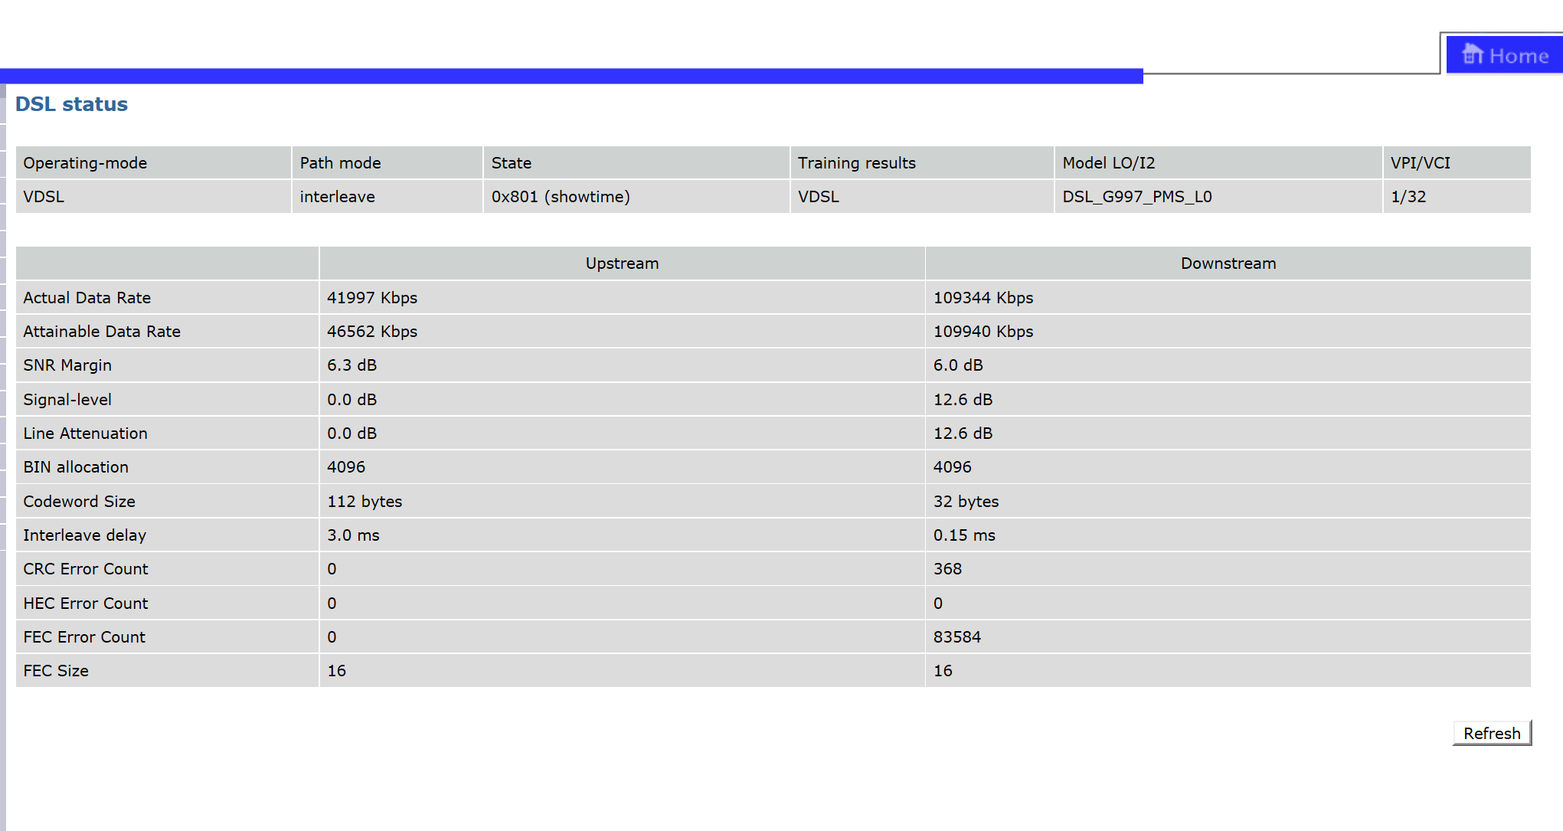The height and width of the screenshot is (831, 1563).
Task: Select the Downstream column header
Action: tap(1228, 263)
